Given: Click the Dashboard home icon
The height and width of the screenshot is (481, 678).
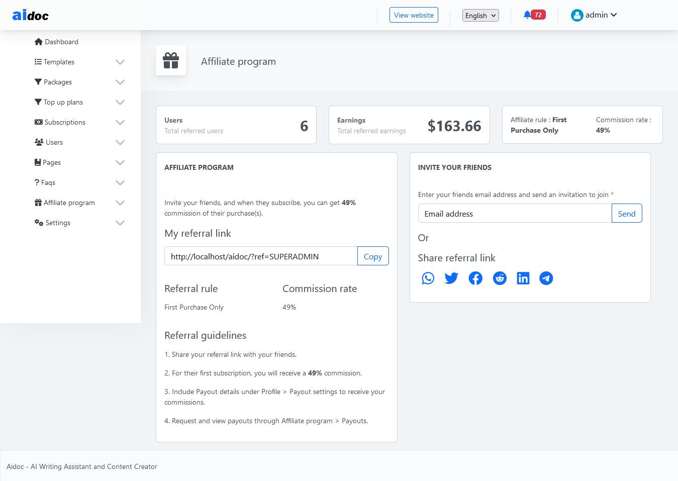Looking at the screenshot, I should (x=39, y=42).
